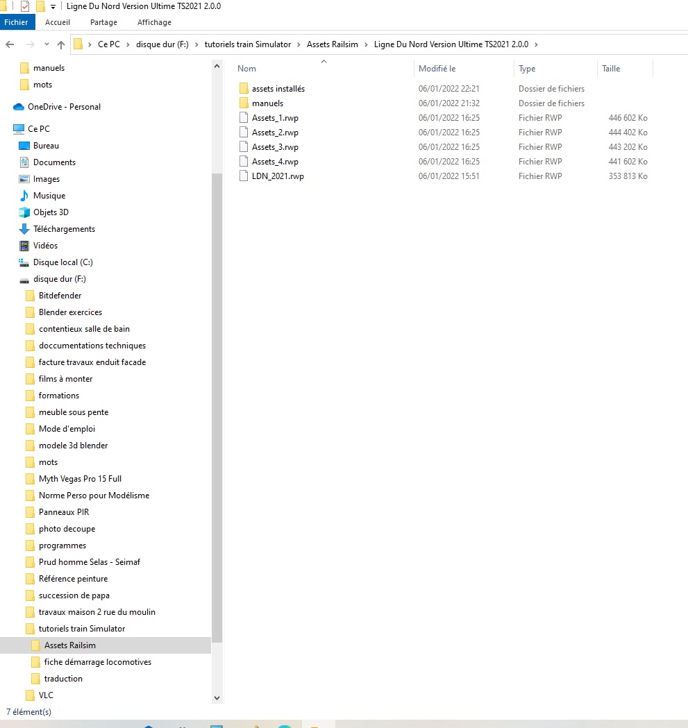
Task: Click the LDN_2021.rwp file icon
Action: tap(243, 176)
